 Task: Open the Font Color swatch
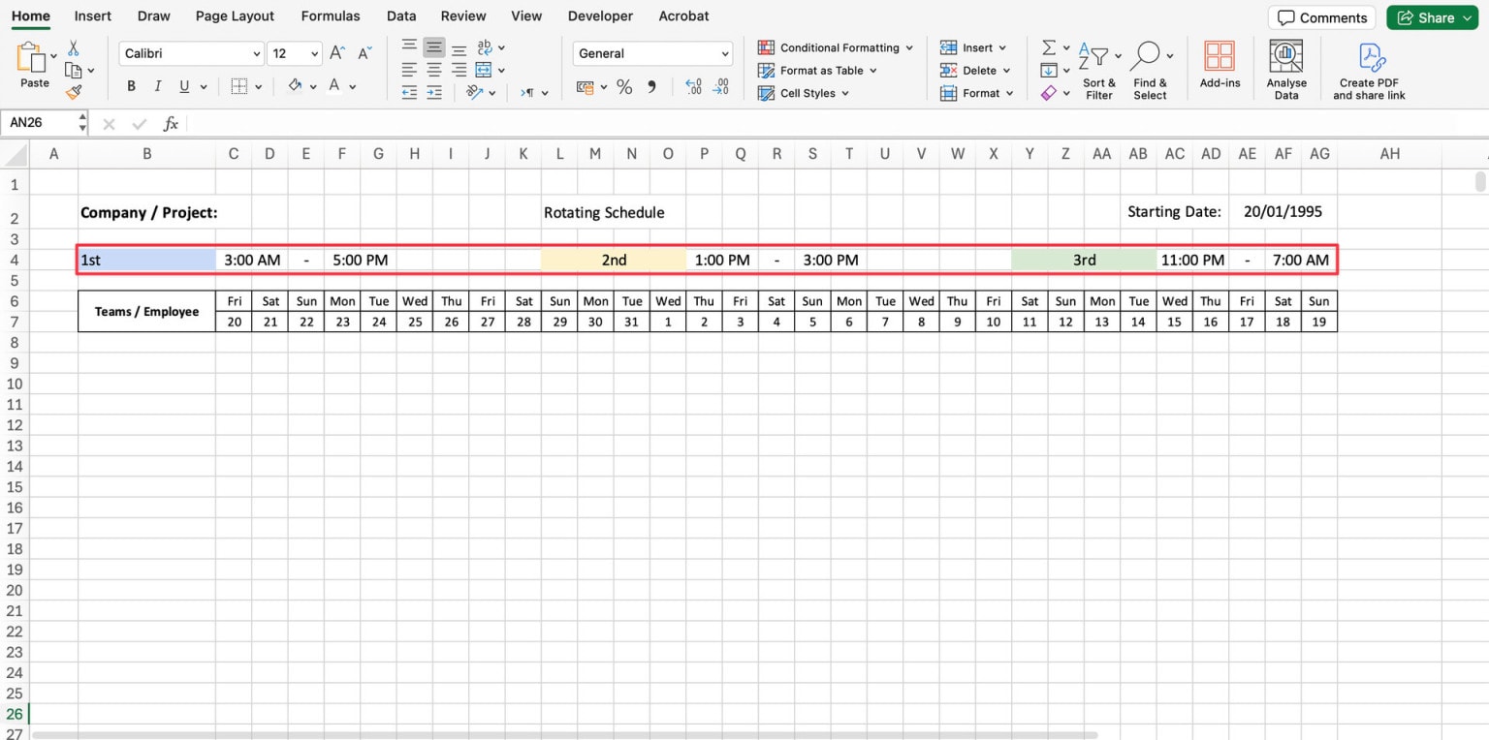click(x=334, y=86)
